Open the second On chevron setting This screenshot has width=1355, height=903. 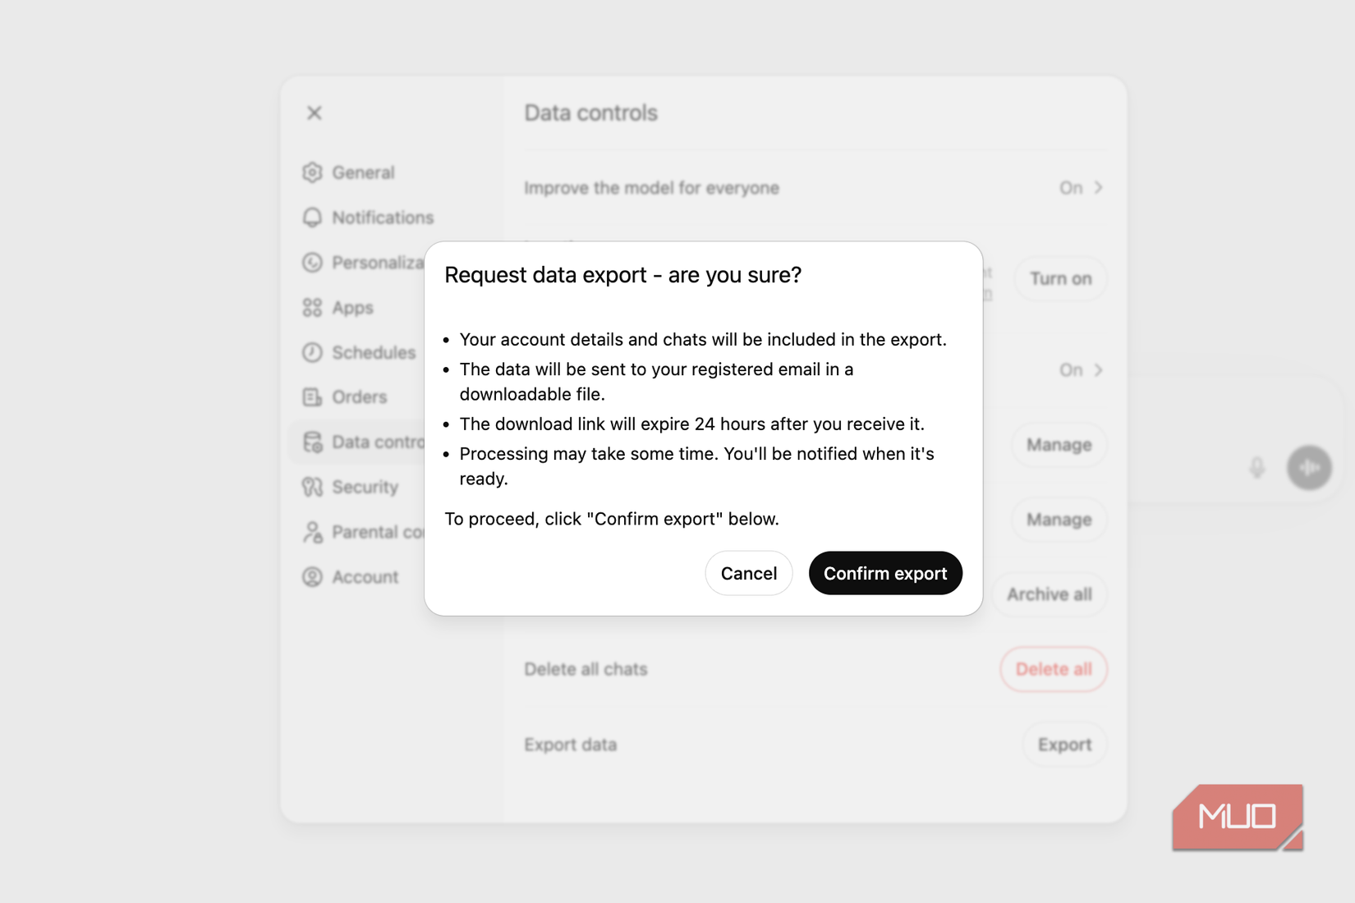click(1098, 370)
